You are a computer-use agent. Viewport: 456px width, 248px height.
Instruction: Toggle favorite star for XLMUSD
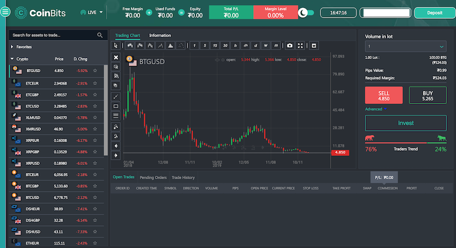click(x=95, y=118)
